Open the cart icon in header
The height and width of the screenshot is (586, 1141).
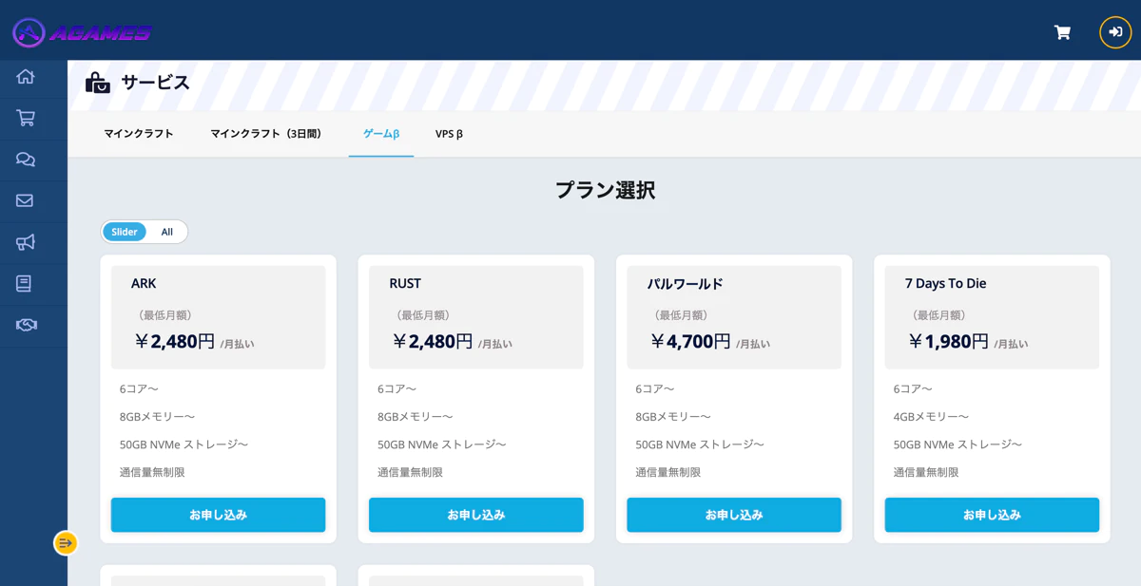(1062, 32)
